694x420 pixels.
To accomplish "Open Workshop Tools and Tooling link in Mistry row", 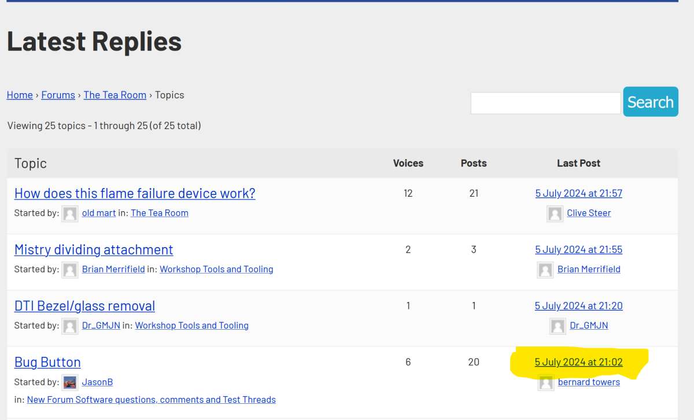I will click(216, 269).
